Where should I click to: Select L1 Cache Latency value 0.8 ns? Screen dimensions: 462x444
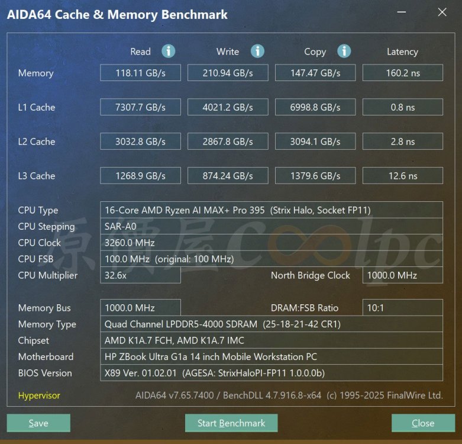tap(403, 107)
